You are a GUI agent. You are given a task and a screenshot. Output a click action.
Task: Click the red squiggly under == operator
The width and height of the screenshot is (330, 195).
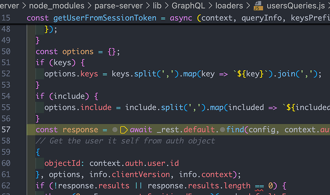259,186
